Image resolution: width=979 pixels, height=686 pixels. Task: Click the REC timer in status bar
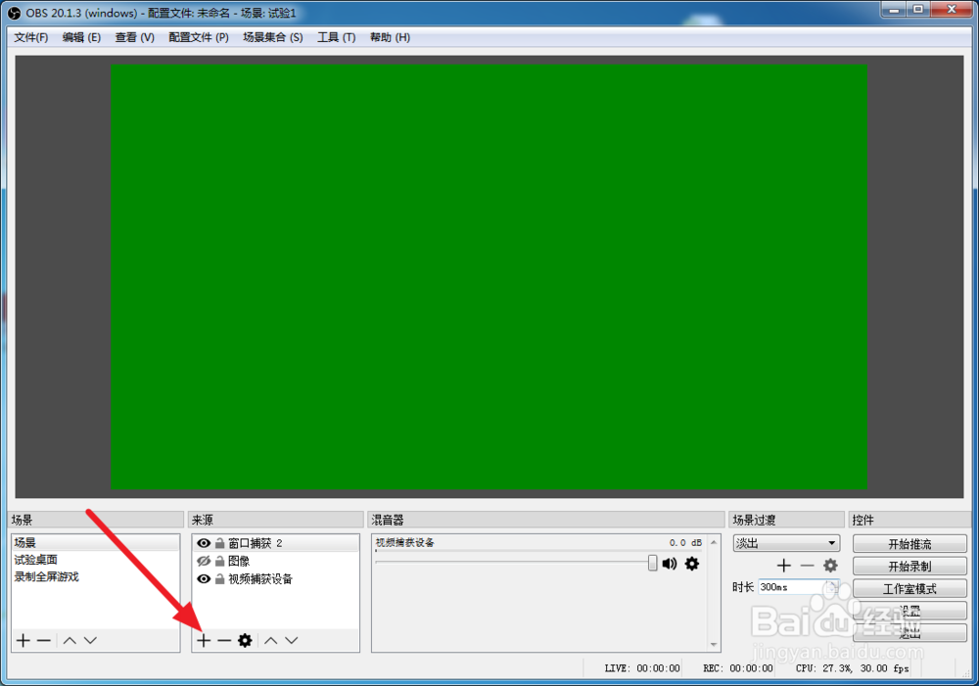tap(738, 668)
